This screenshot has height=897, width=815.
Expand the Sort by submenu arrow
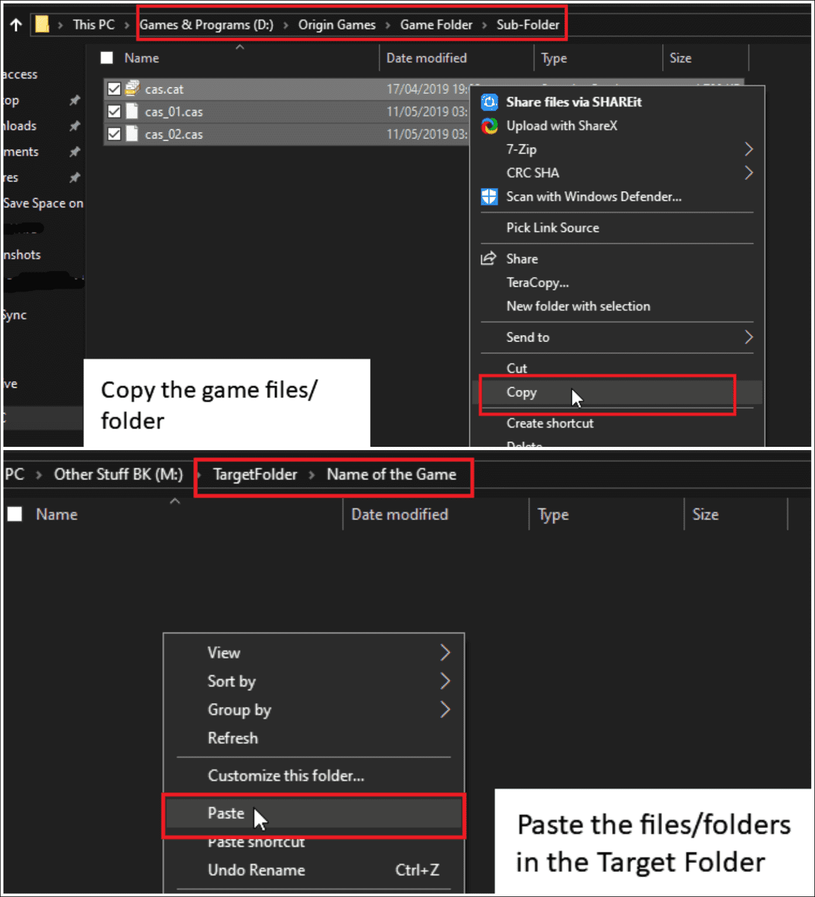445,681
